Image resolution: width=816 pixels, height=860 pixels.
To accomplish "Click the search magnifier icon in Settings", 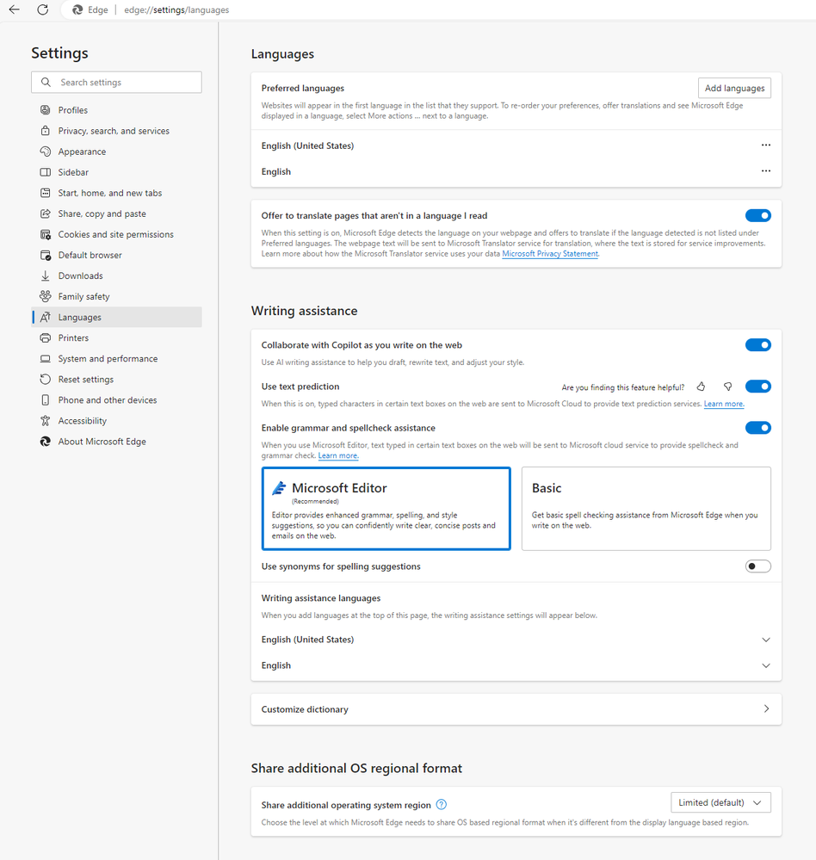I will tap(46, 83).
